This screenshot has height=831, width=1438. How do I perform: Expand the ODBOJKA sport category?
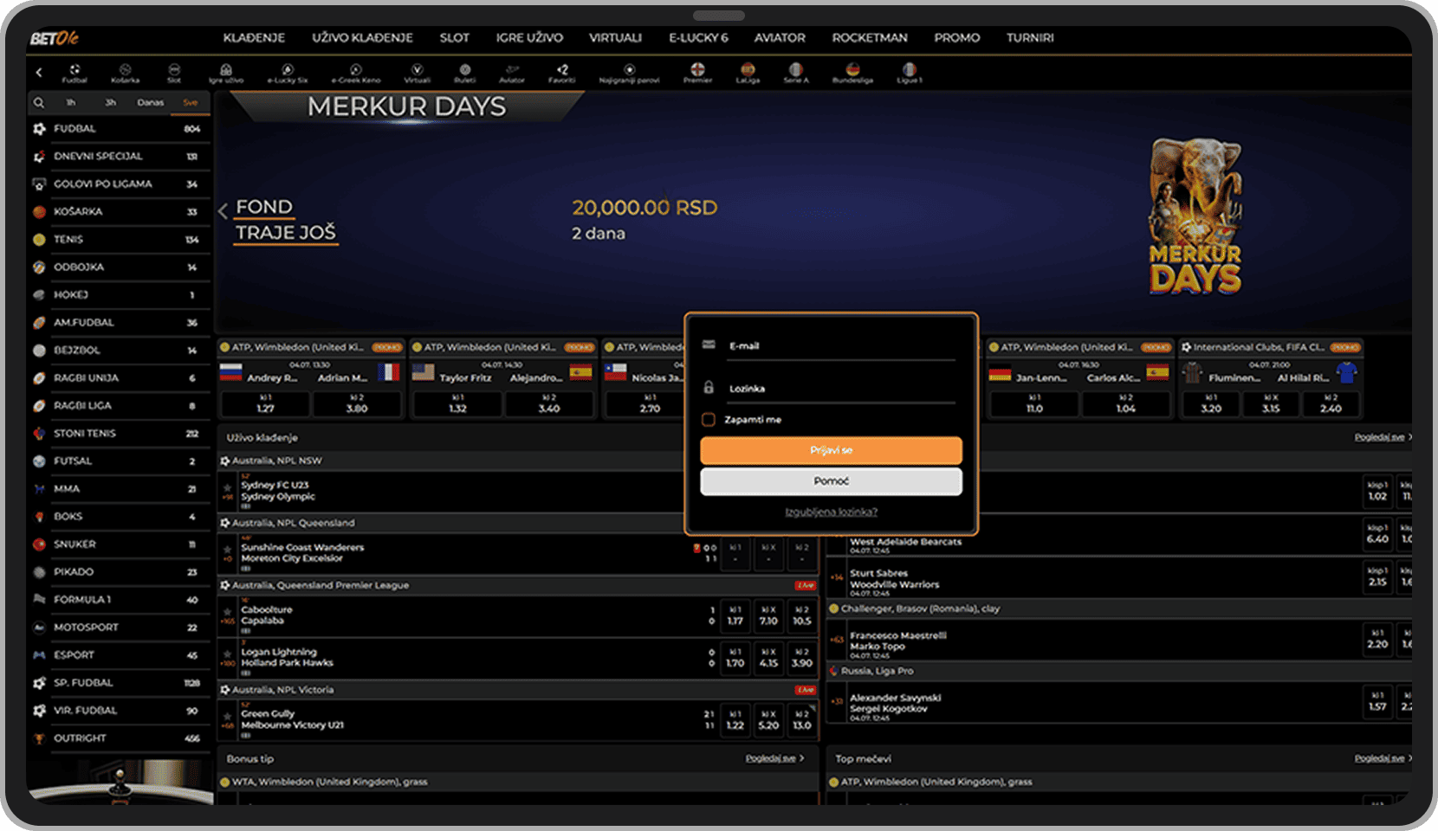point(118,267)
